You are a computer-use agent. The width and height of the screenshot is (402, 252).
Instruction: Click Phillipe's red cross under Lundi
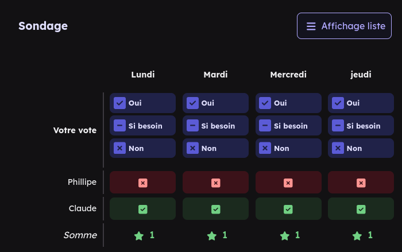point(143,183)
